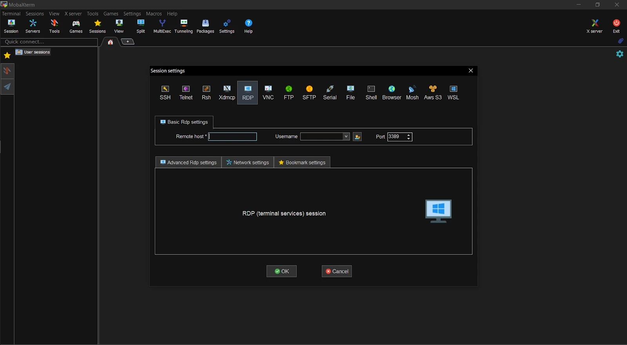Screen dimensions: 627x345
Task: Pick the Serial session type
Action: click(330, 92)
